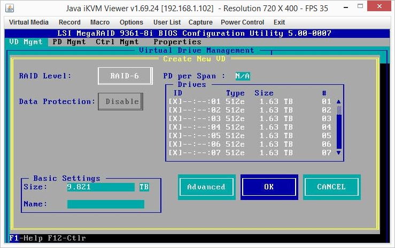
Task: Click the drives list scroll down arrow
Action: pyautogui.click(x=338, y=153)
